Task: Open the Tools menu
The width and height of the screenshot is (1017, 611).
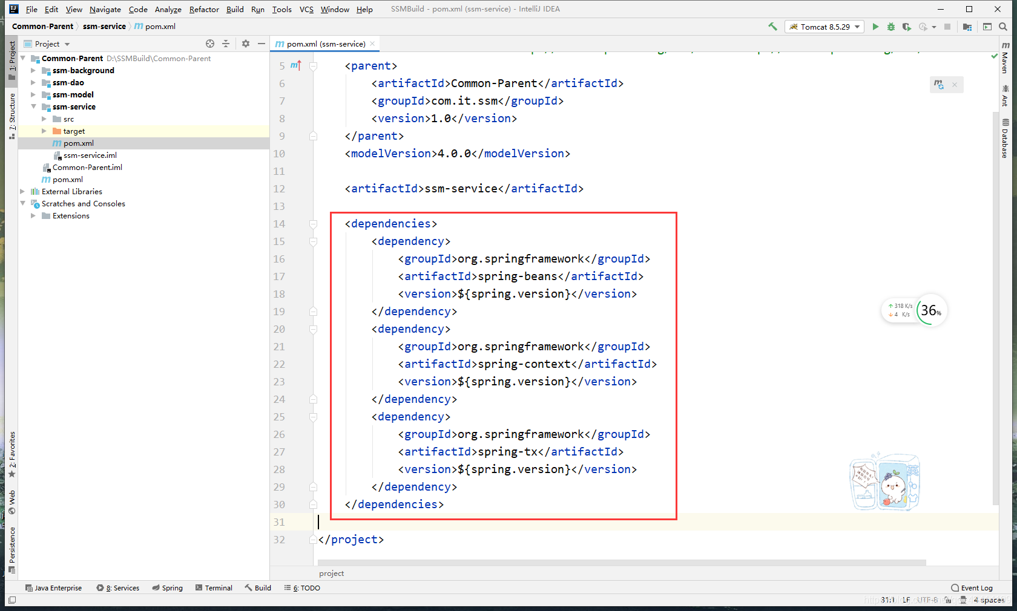Action: click(x=281, y=9)
